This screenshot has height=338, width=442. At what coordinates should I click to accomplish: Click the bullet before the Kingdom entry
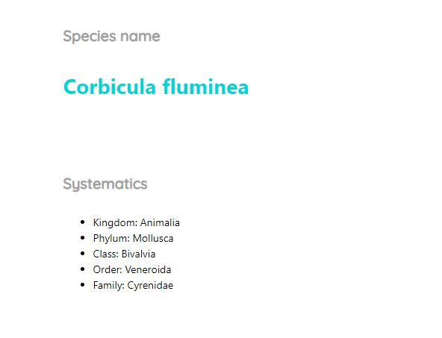(x=82, y=222)
